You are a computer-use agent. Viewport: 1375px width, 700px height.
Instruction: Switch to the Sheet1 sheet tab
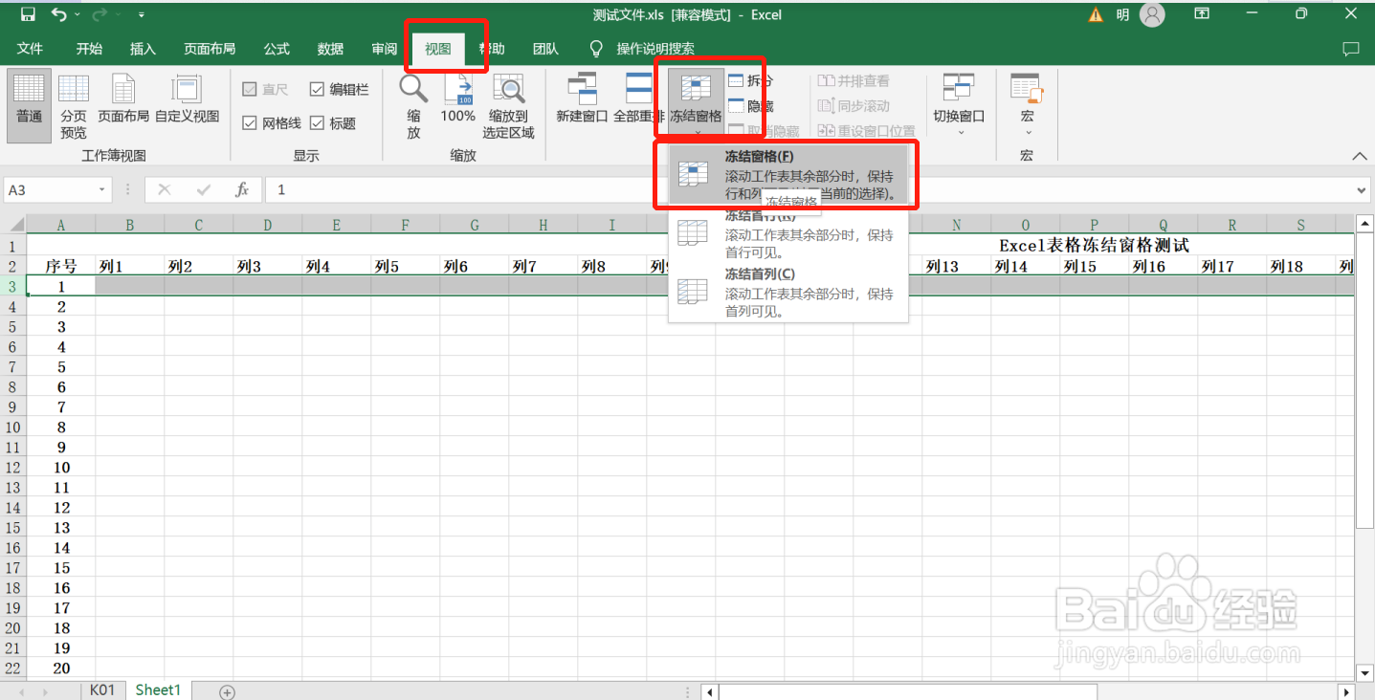pyautogui.click(x=158, y=689)
